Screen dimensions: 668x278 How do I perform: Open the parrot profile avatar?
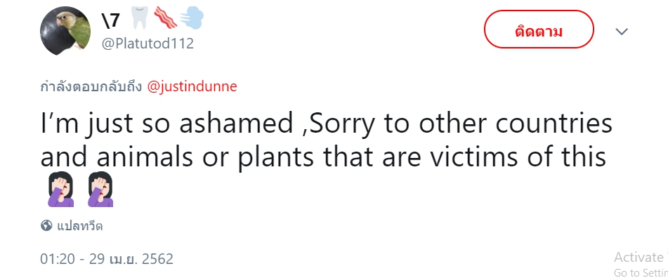tap(65, 31)
